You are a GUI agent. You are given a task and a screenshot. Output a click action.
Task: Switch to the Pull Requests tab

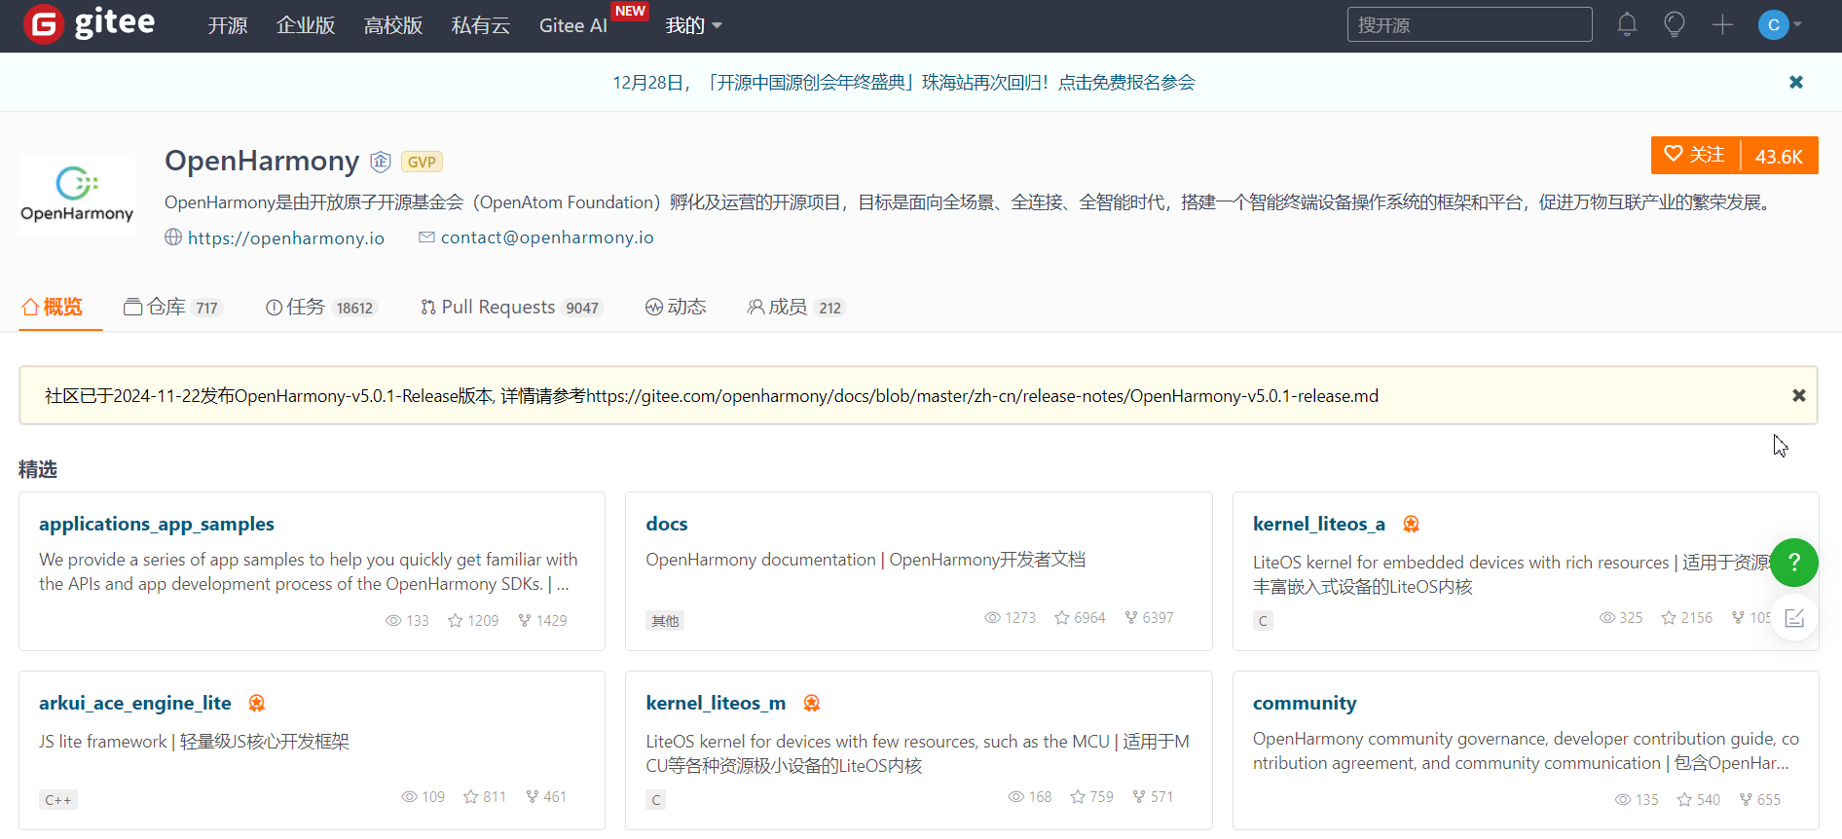[x=512, y=307]
